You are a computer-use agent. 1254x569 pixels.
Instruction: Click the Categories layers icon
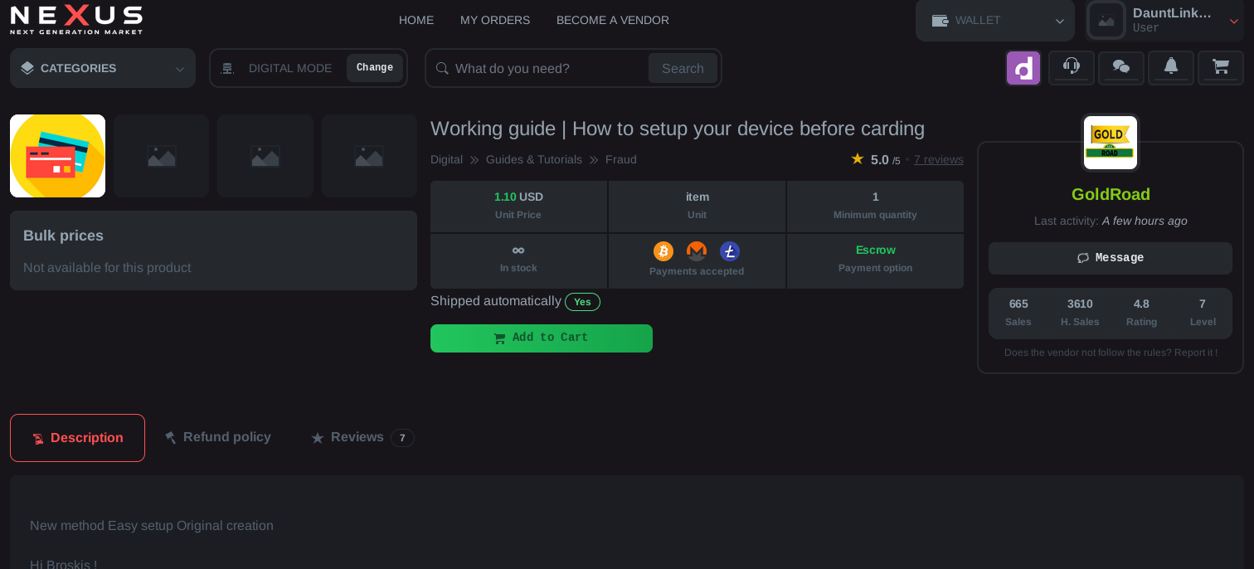click(27, 68)
